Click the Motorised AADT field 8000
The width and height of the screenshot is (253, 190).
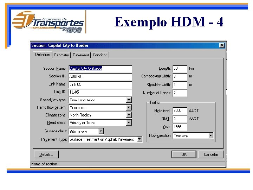point(180,111)
